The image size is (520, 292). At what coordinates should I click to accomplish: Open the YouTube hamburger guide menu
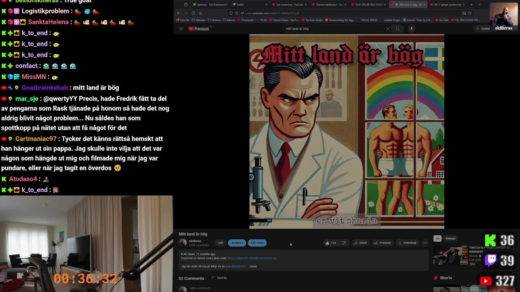[x=181, y=29]
